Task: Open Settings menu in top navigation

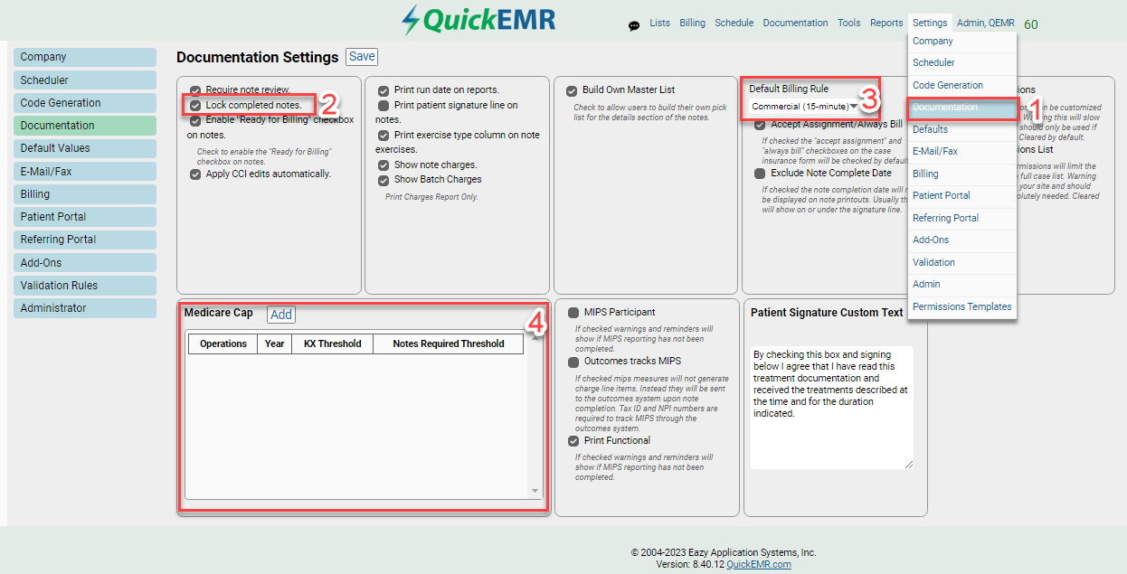Action: [x=930, y=24]
